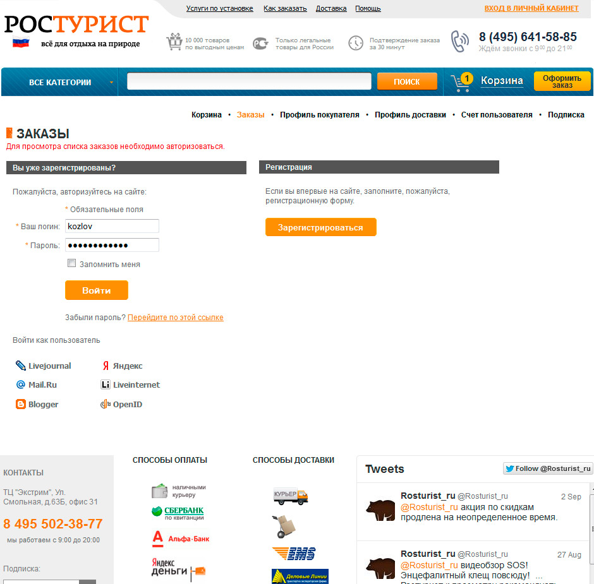Select the Liveinternet login icon
Image resolution: width=594 pixels, height=584 pixels.
(x=106, y=384)
